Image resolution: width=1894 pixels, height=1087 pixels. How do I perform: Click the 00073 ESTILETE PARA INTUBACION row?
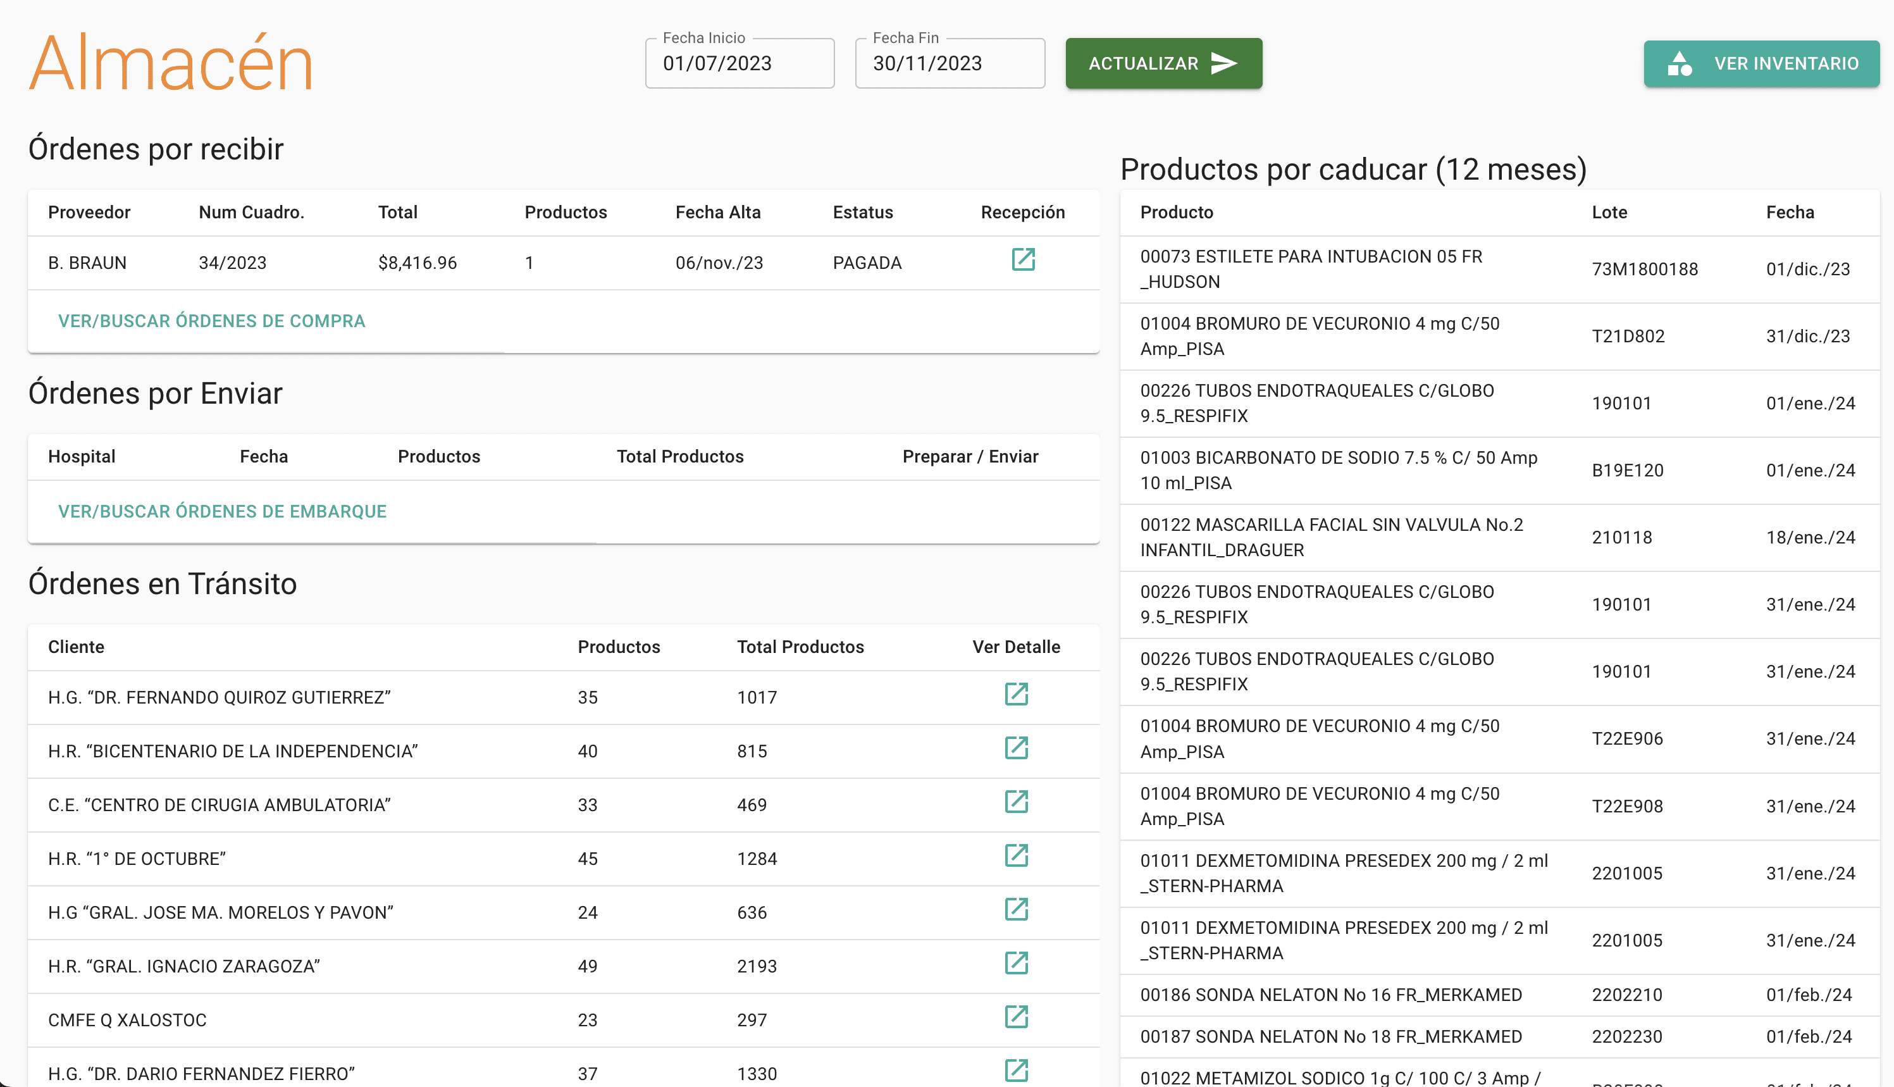point(1499,269)
